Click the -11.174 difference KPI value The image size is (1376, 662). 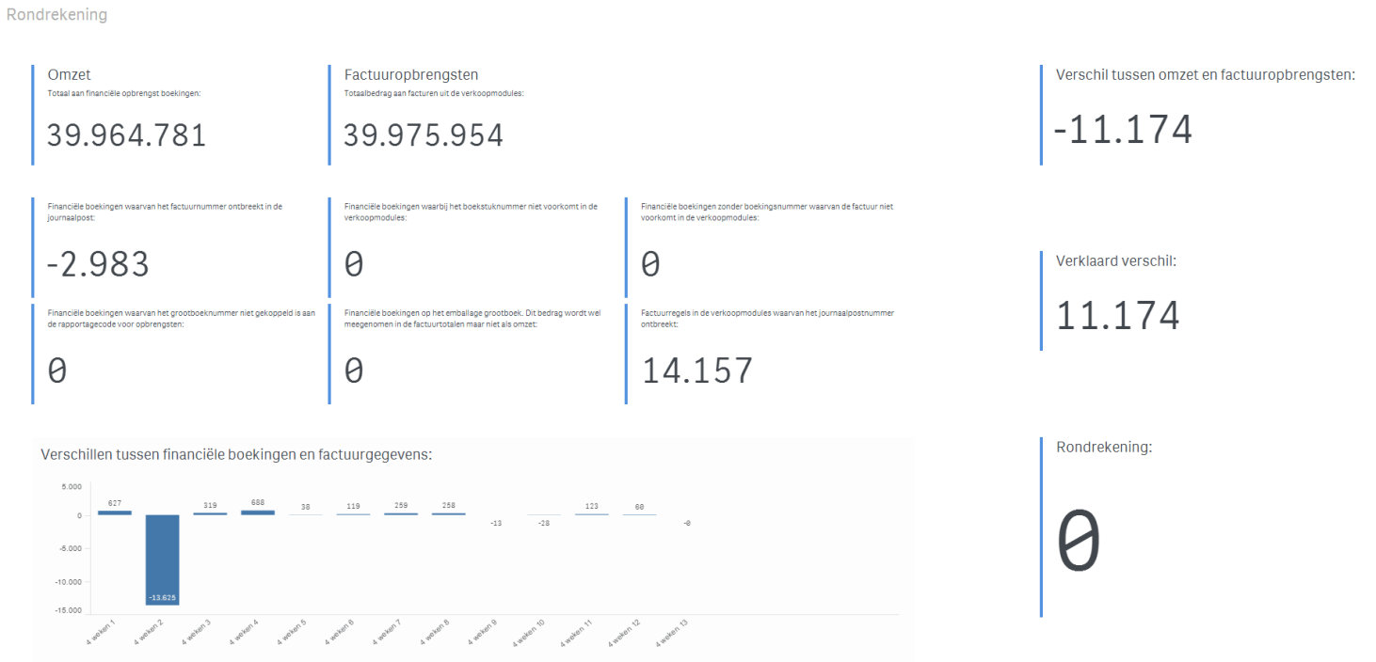(x=1122, y=130)
